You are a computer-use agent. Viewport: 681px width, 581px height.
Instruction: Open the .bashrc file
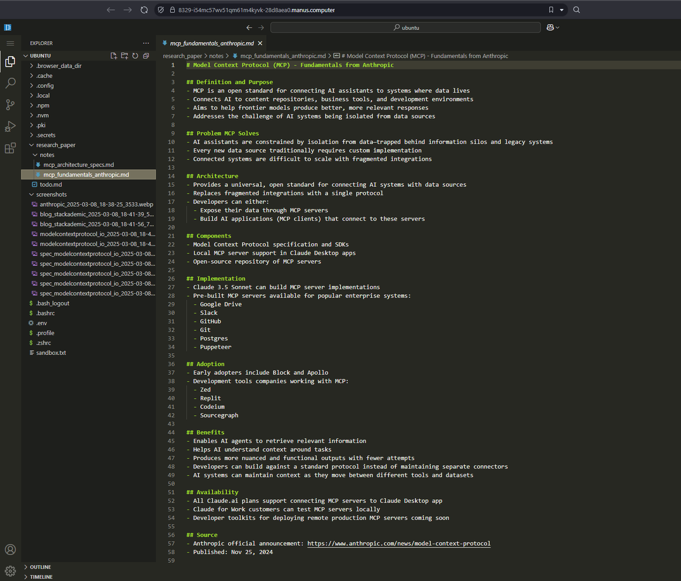[45, 313]
